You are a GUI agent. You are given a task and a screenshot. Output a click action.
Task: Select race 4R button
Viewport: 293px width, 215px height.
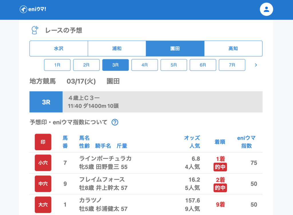[x=144, y=65]
